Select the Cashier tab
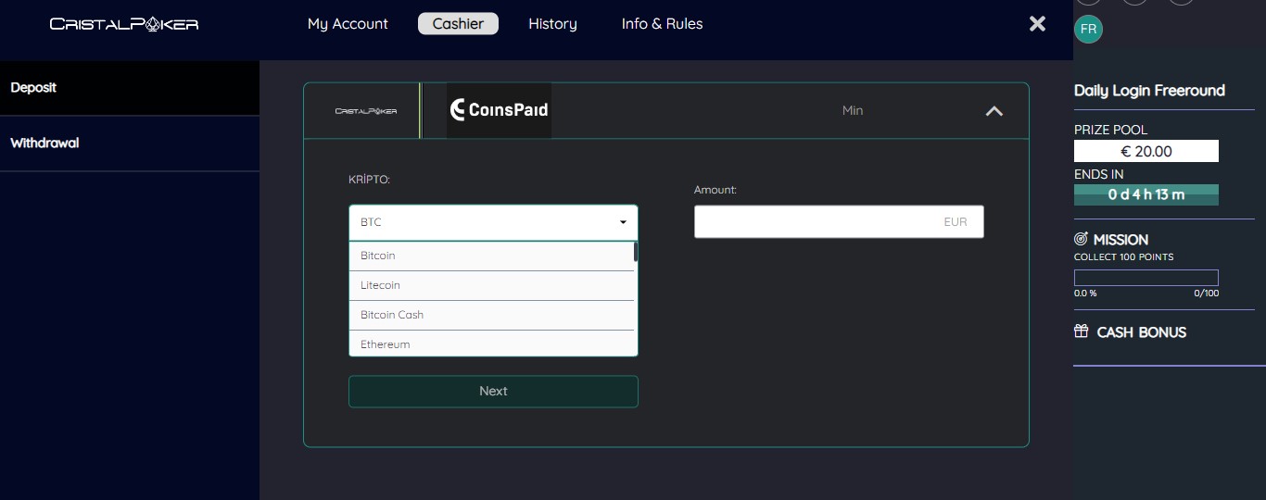The image size is (1266, 500). [x=458, y=24]
